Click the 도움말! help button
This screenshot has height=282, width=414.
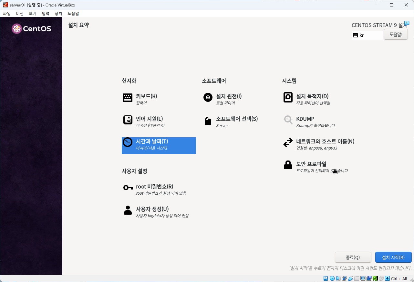pyautogui.click(x=396, y=34)
